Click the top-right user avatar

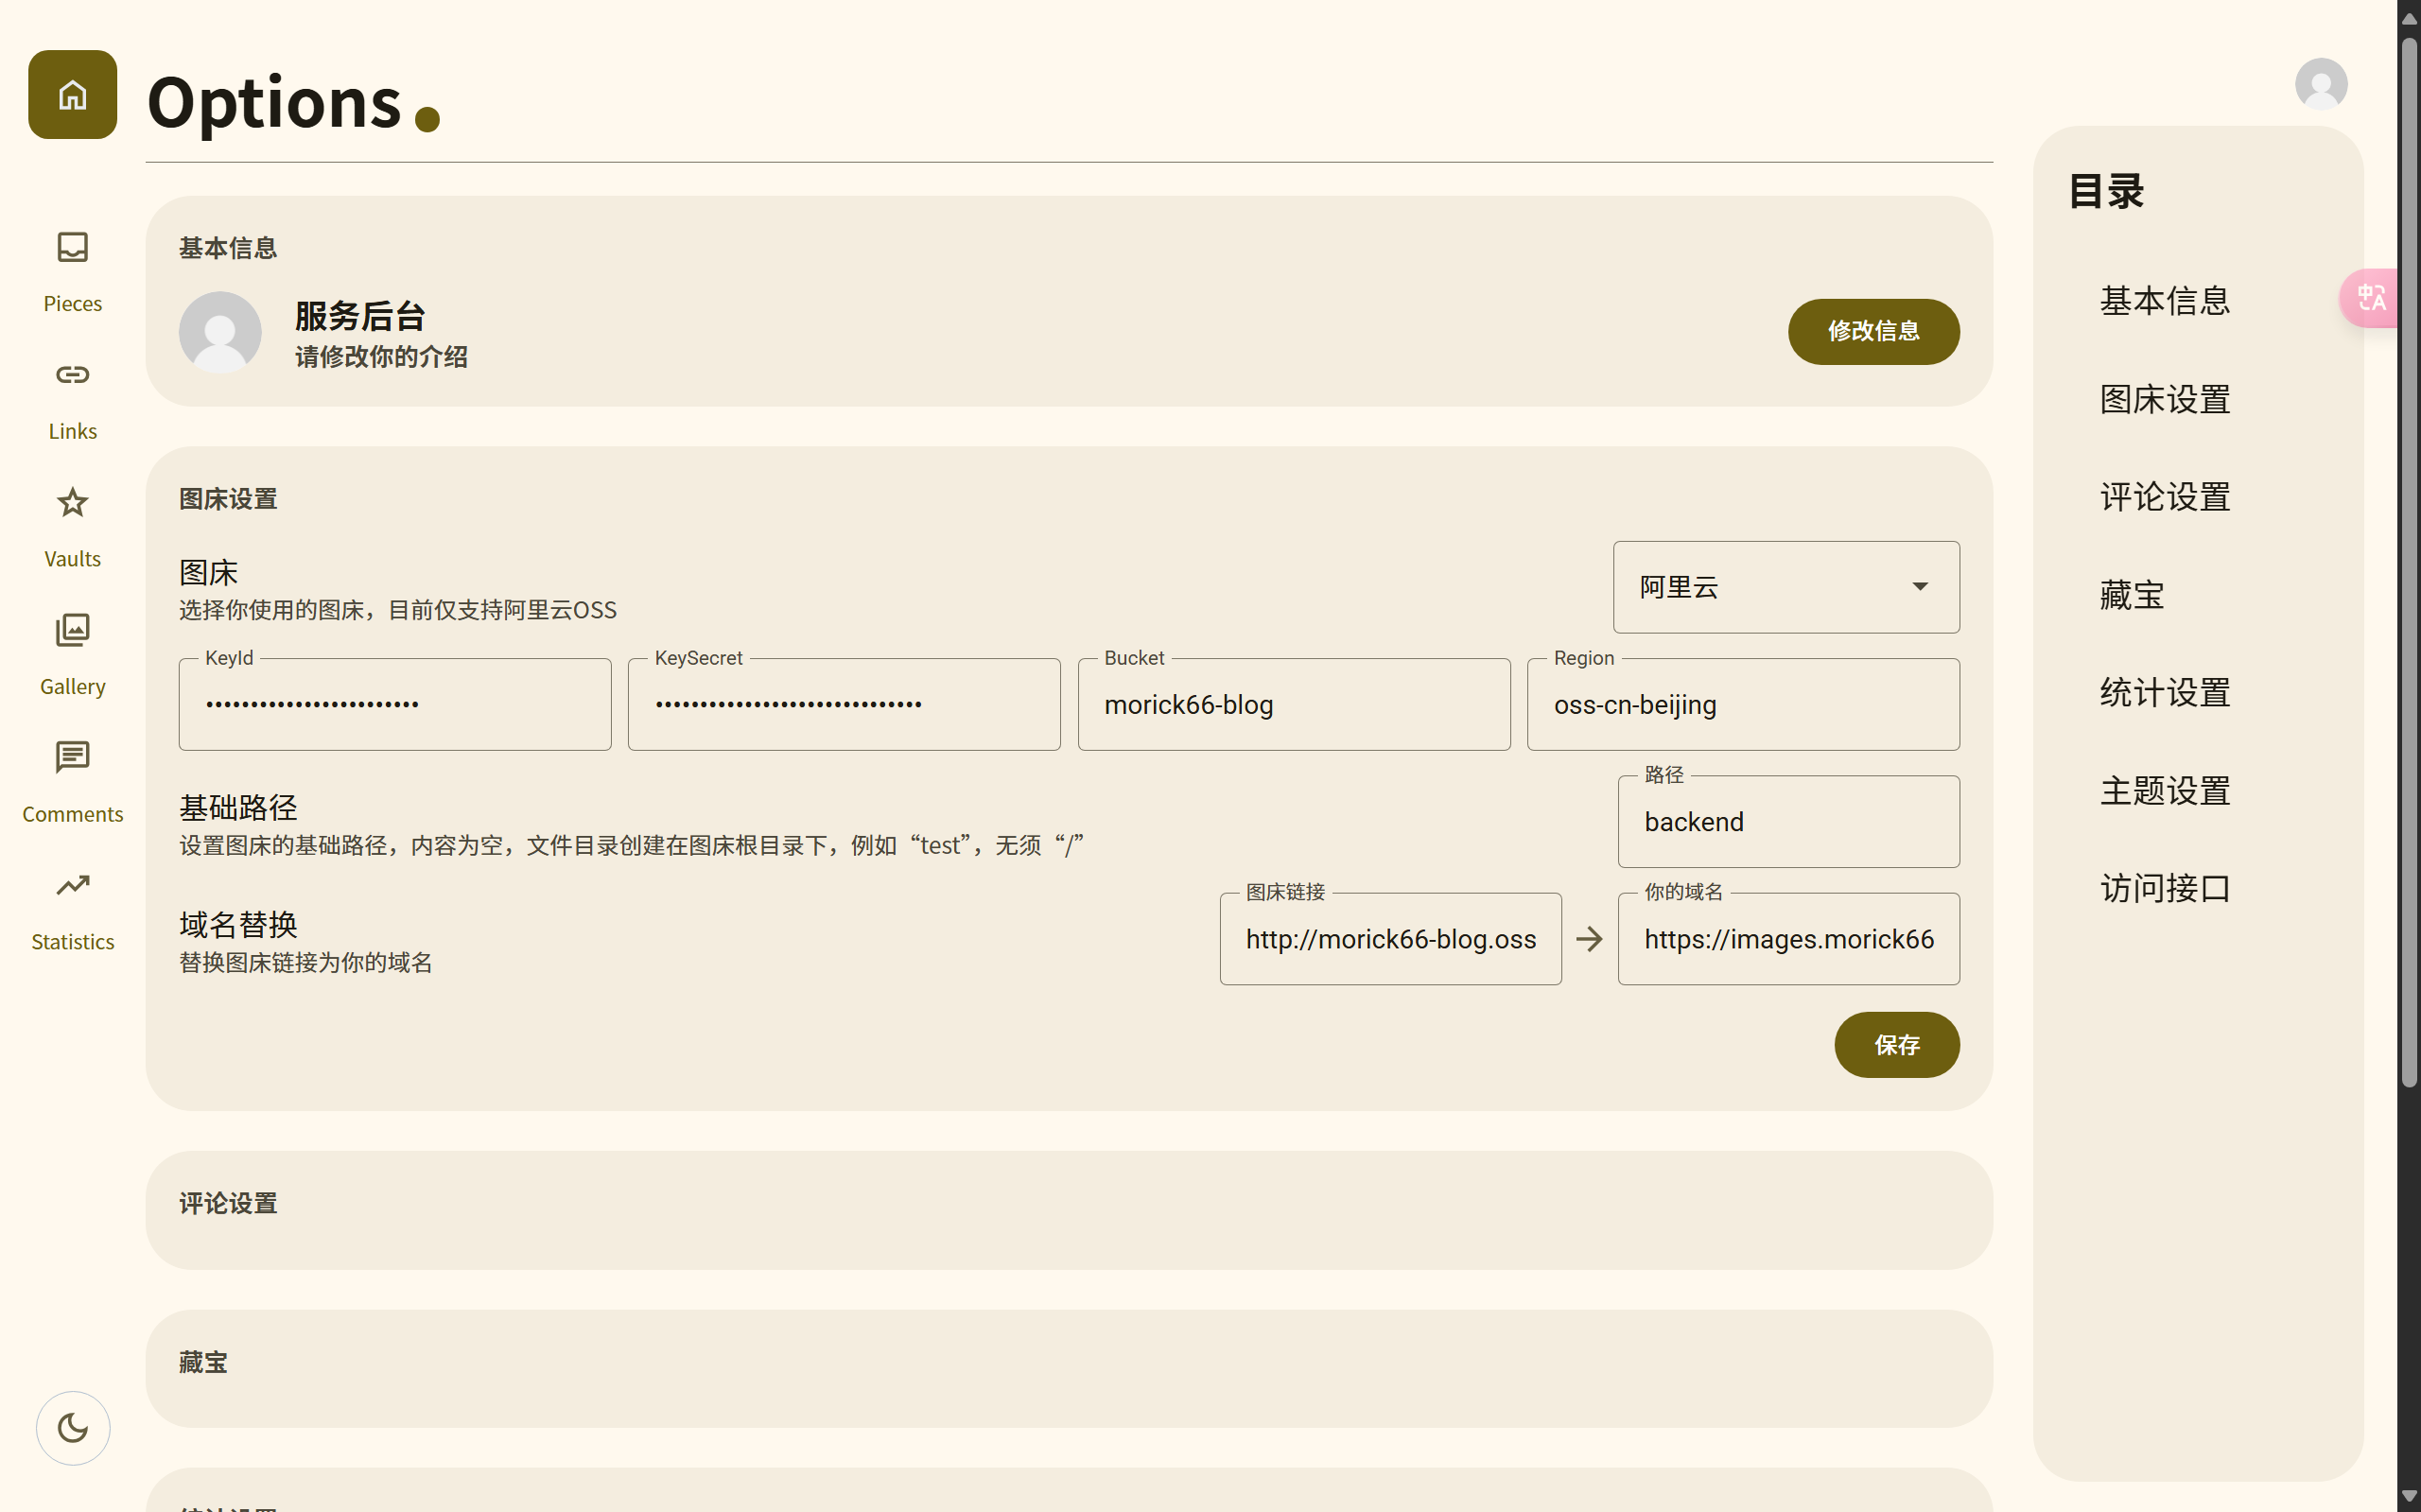[2320, 84]
